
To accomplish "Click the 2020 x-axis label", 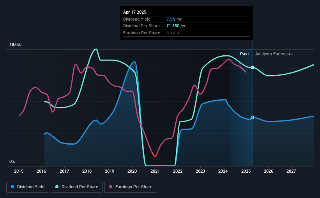I will click(132, 171).
